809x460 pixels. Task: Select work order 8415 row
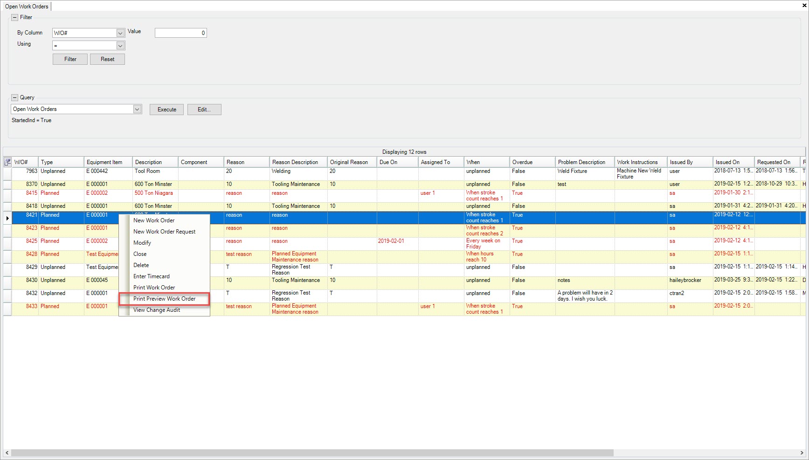click(x=405, y=196)
